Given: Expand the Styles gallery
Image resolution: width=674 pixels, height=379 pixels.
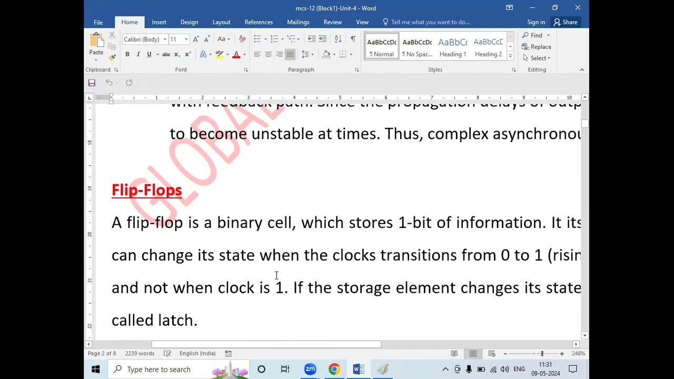Looking at the screenshot, I should (x=510, y=56).
